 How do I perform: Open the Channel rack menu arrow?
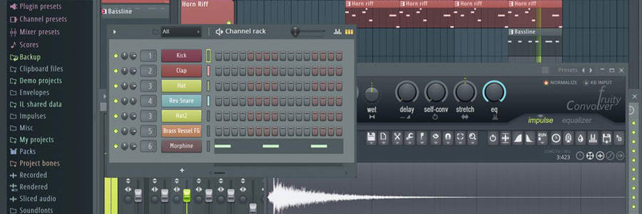(114, 32)
